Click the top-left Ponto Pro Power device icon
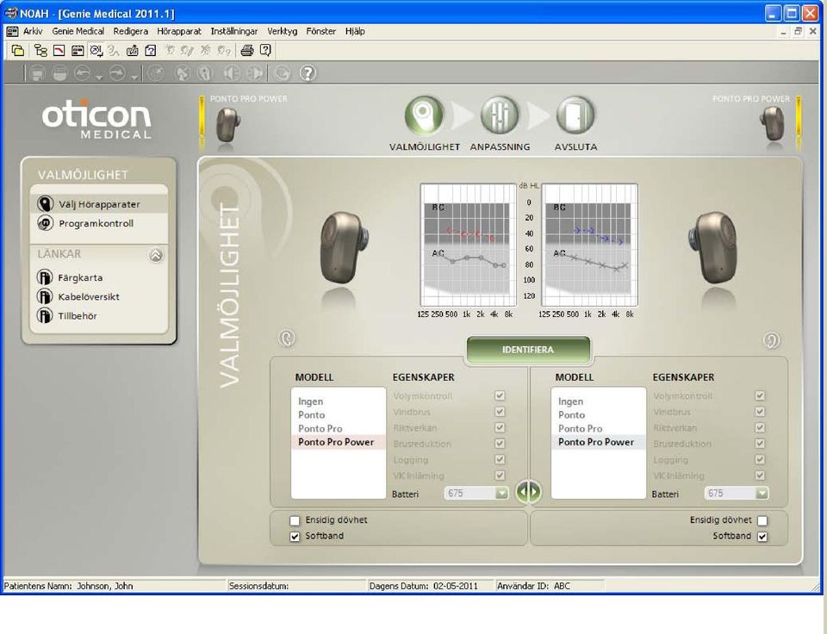 click(227, 125)
